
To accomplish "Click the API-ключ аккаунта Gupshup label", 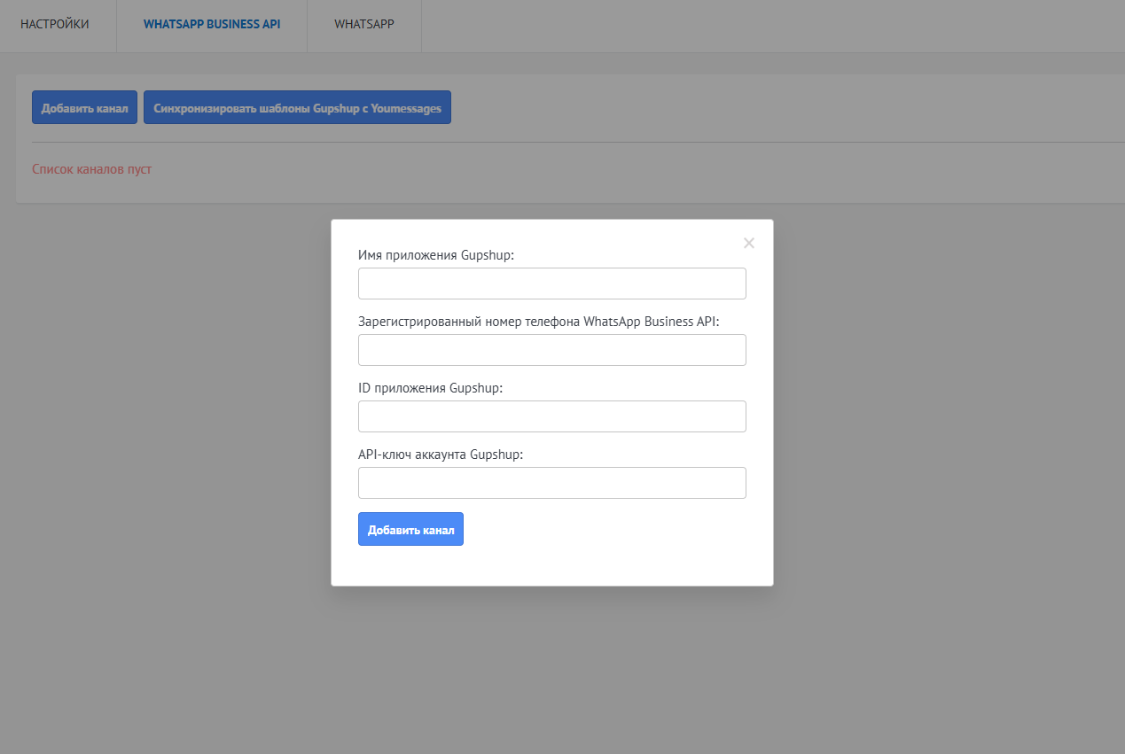I will point(441,455).
